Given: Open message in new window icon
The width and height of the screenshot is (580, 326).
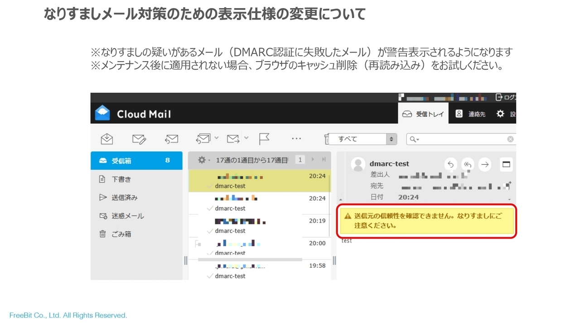Looking at the screenshot, I should 506,164.
